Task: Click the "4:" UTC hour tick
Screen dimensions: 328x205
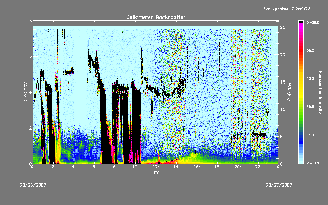Action: click(x=74, y=167)
